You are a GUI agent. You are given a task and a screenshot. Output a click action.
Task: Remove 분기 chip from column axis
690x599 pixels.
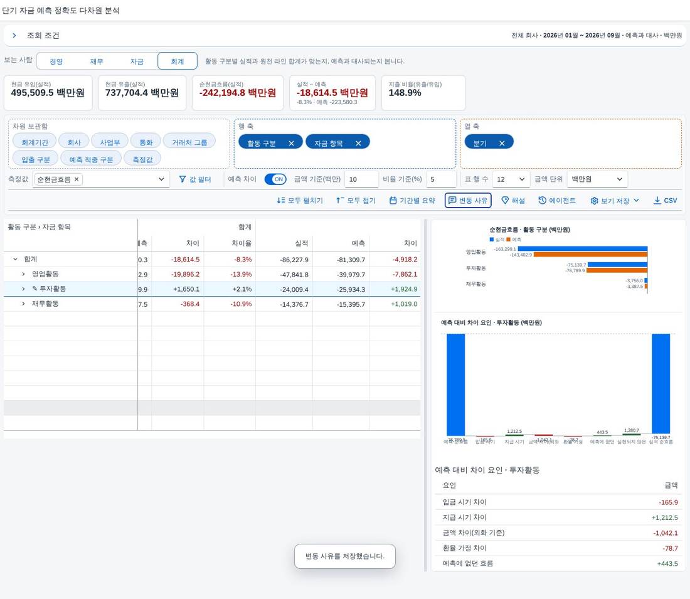502,143
